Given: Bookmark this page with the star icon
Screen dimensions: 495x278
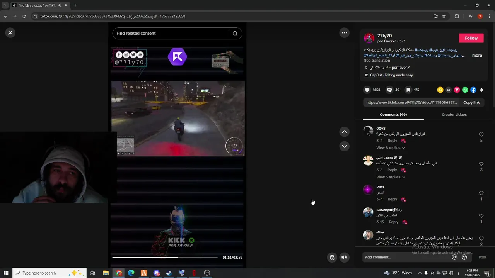Looking at the screenshot, I should [x=444, y=16].
